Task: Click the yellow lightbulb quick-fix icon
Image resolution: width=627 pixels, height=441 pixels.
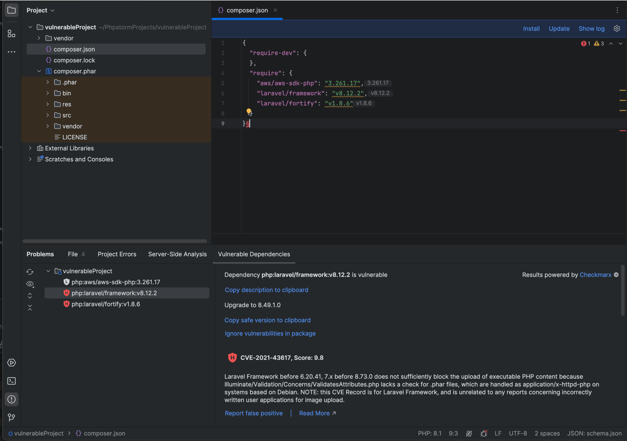Action: click(249, 112)
